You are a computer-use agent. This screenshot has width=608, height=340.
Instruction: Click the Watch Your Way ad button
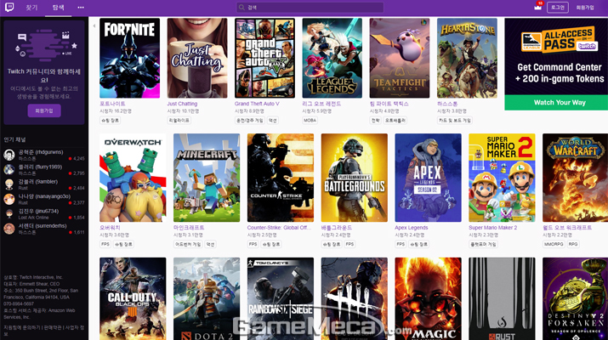(555, 103)
